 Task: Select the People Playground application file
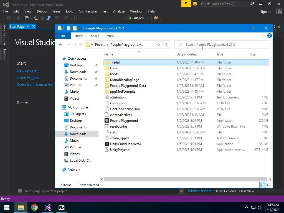point(124,120)
